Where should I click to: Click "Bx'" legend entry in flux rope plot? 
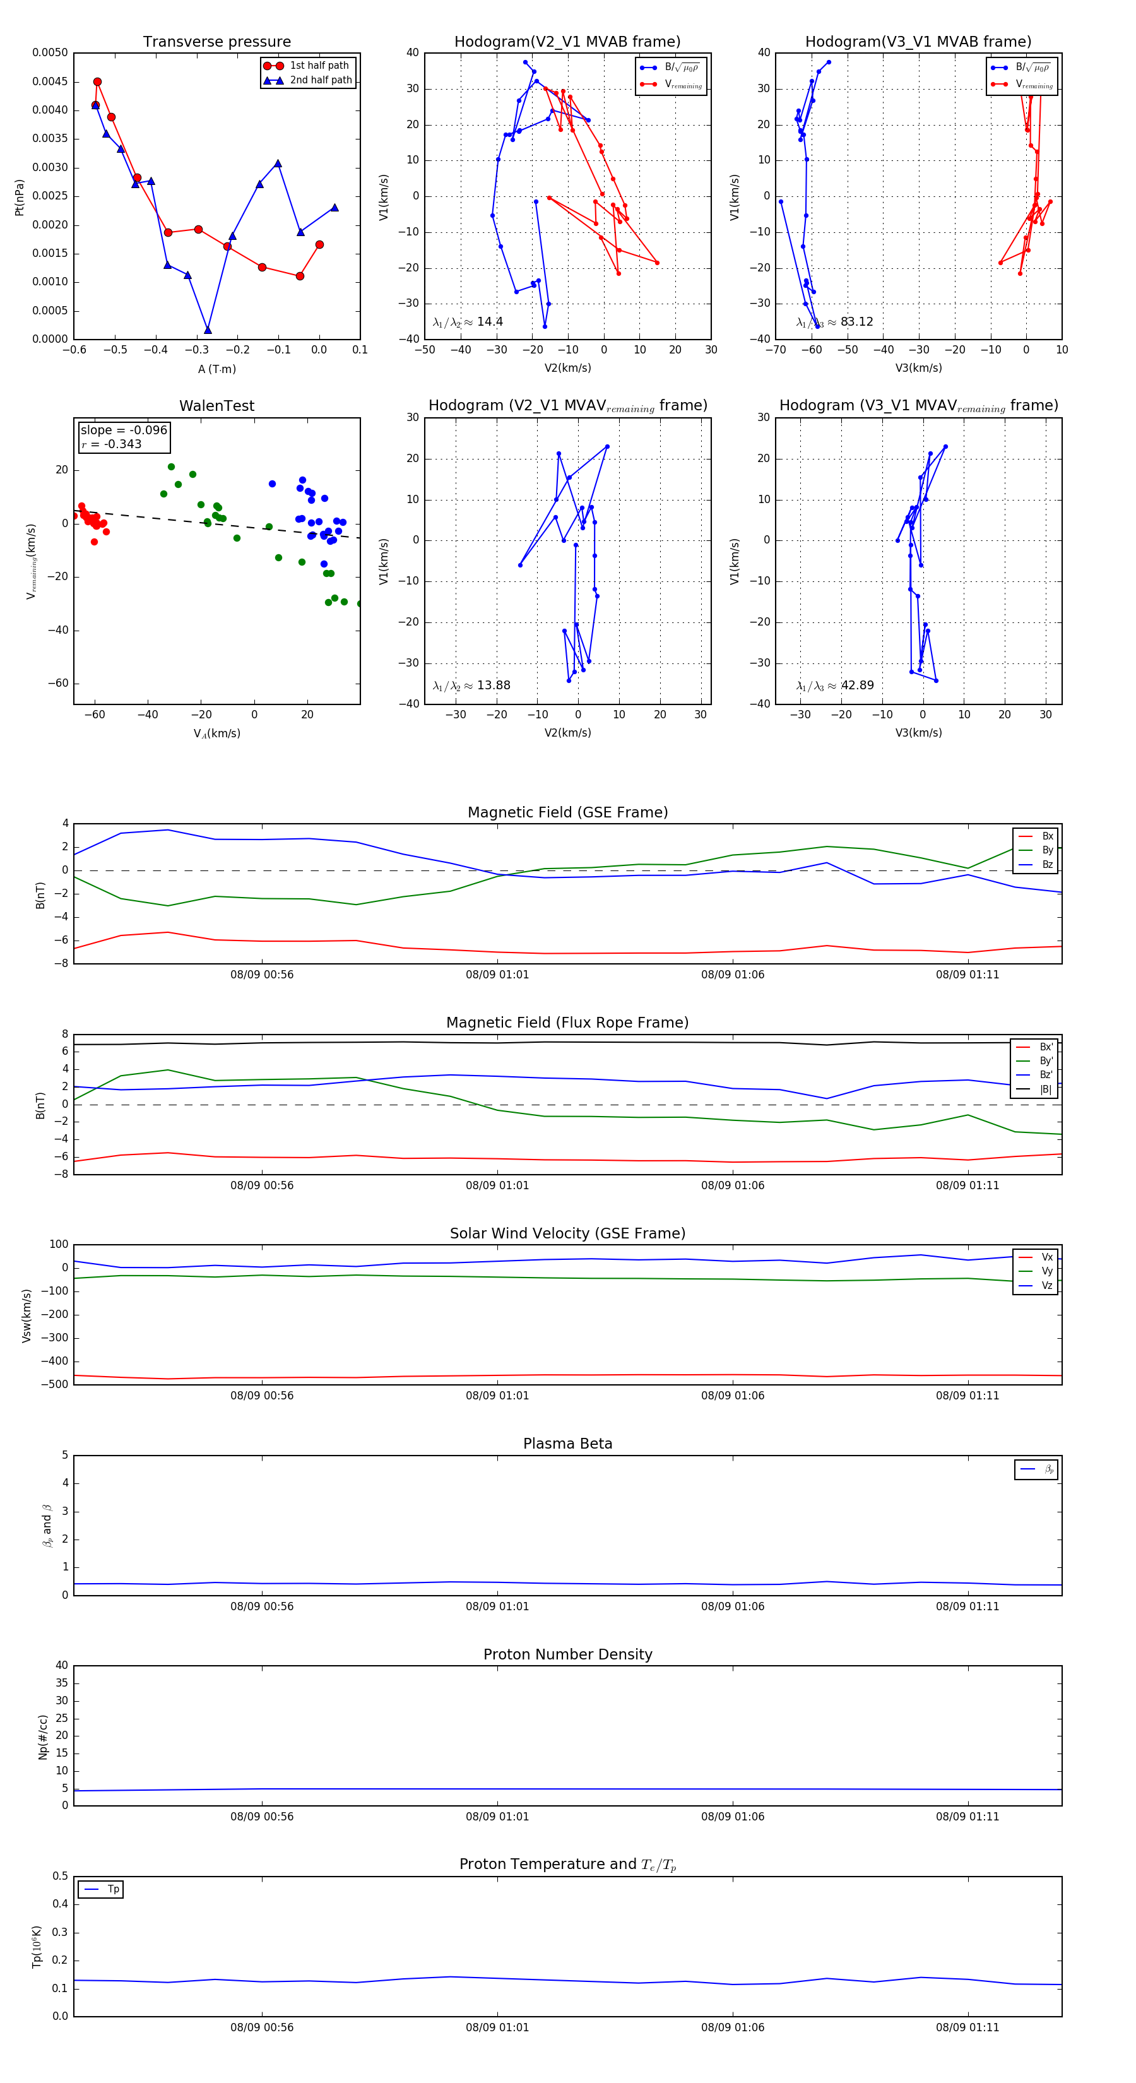[x=1034, y=1047]
